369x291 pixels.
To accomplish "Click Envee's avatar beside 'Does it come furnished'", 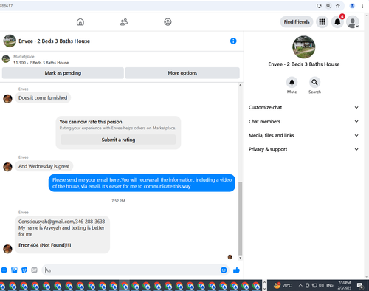I will 7,99.
